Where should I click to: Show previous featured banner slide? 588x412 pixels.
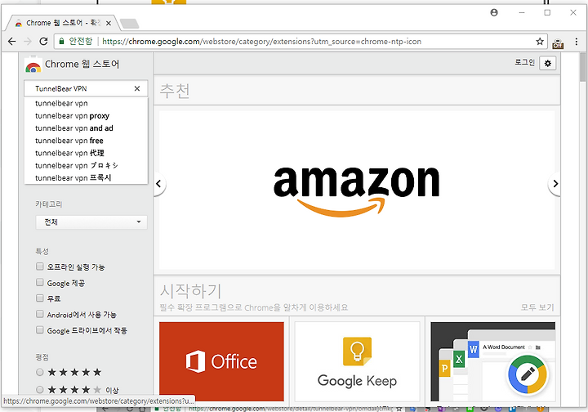pyautogui.click(x=159, y=183)
